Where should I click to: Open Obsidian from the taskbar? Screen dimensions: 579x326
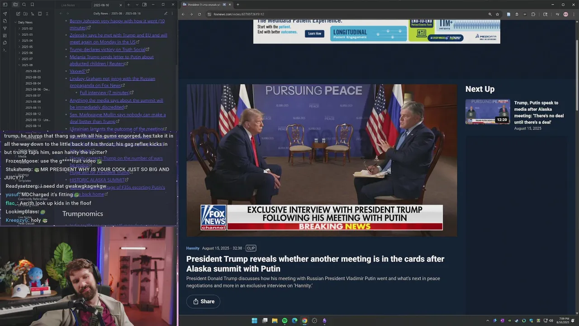point(324,321)
